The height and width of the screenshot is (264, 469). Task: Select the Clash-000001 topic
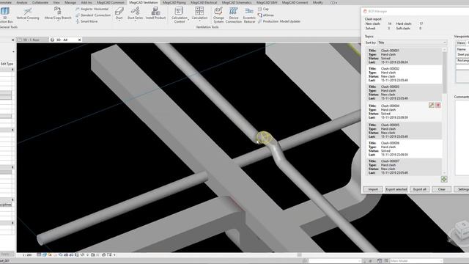click(405, 56)
